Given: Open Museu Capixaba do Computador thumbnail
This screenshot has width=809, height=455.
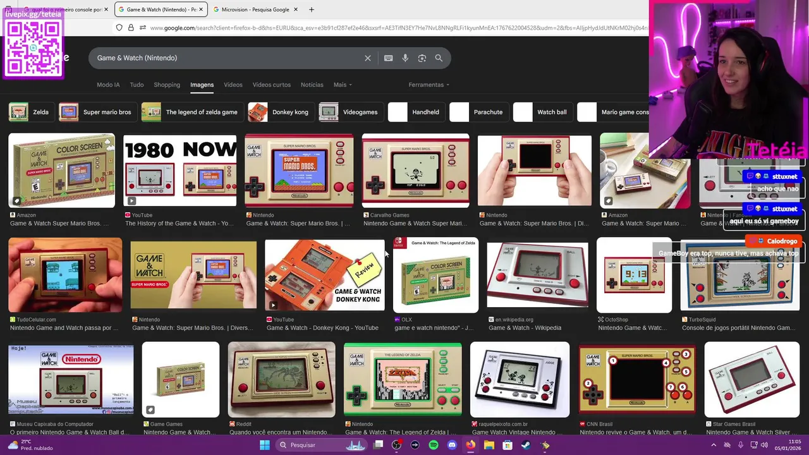Looking at the screenshot, I should tap(71, 379).
